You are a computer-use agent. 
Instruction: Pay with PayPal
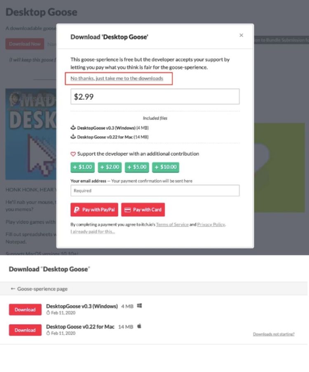94,210
